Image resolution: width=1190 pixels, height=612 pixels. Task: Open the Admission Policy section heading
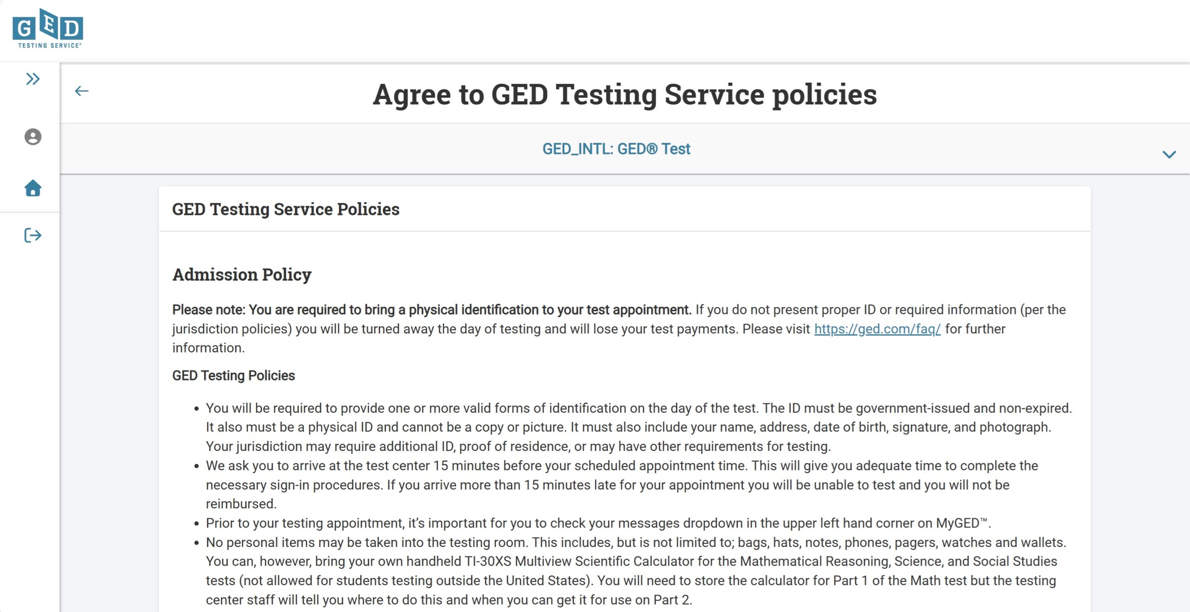click(242, 274)
